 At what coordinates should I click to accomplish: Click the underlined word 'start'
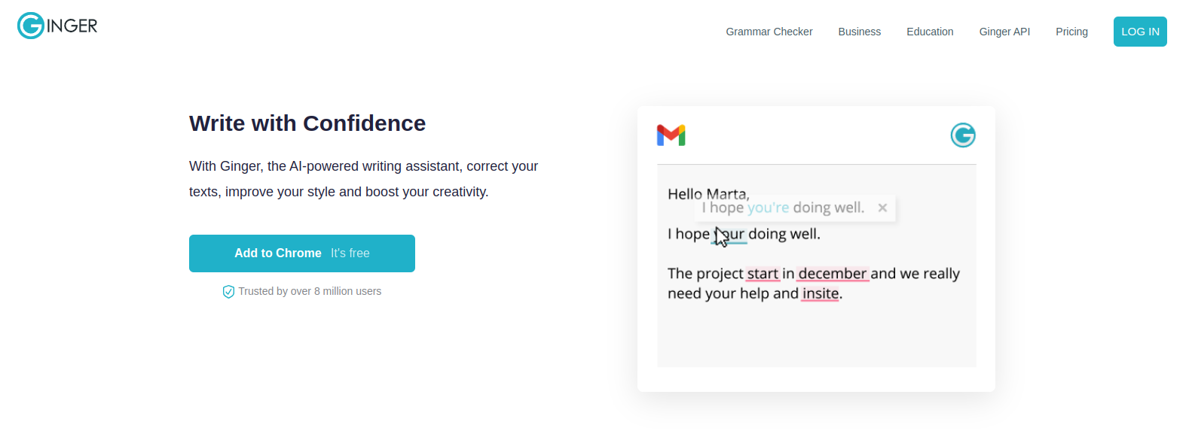pos(763,274)
